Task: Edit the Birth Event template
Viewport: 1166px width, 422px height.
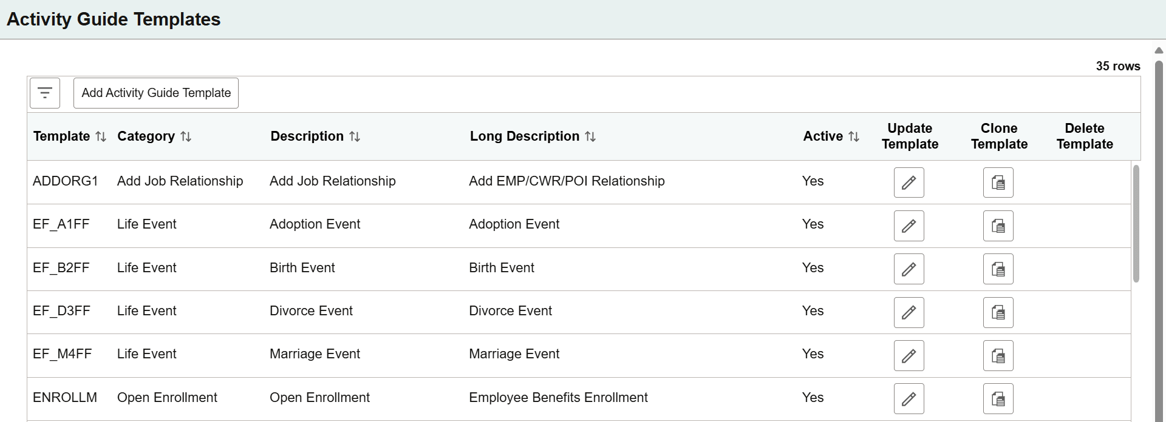Action: 909,269
